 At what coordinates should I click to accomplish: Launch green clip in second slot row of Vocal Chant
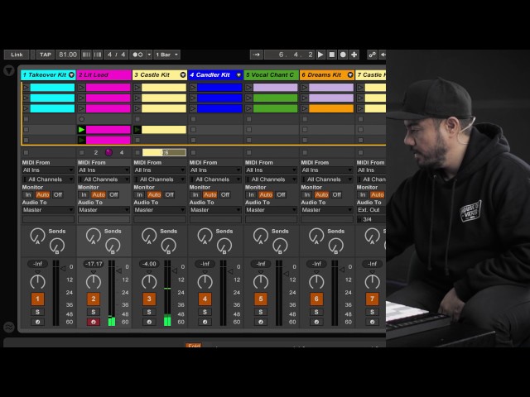pos(248,98)
